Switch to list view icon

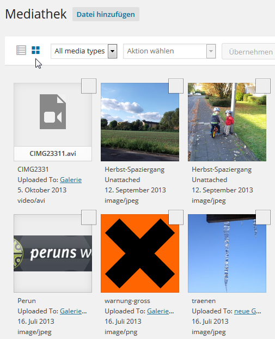(x=21, y=50)
